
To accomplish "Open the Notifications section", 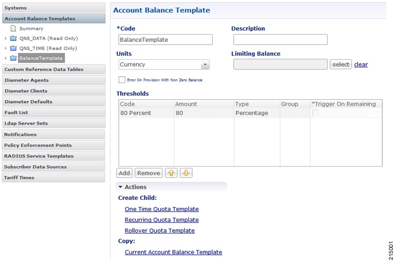I will [x=54, y=134].
